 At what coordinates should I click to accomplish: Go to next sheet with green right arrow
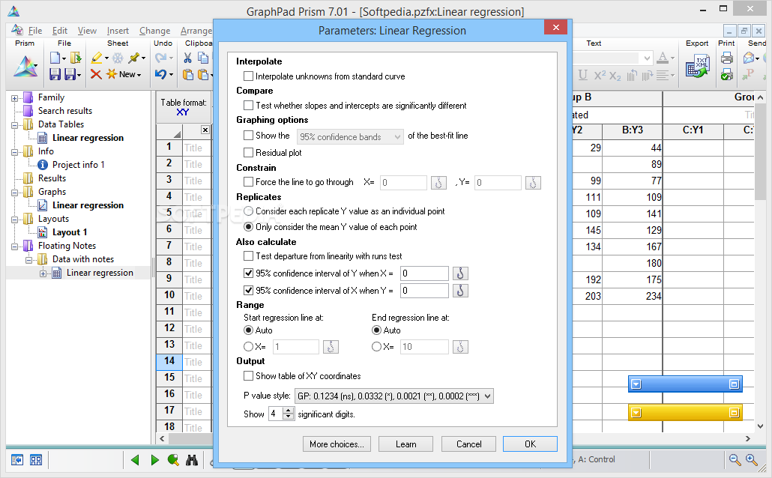154,460
